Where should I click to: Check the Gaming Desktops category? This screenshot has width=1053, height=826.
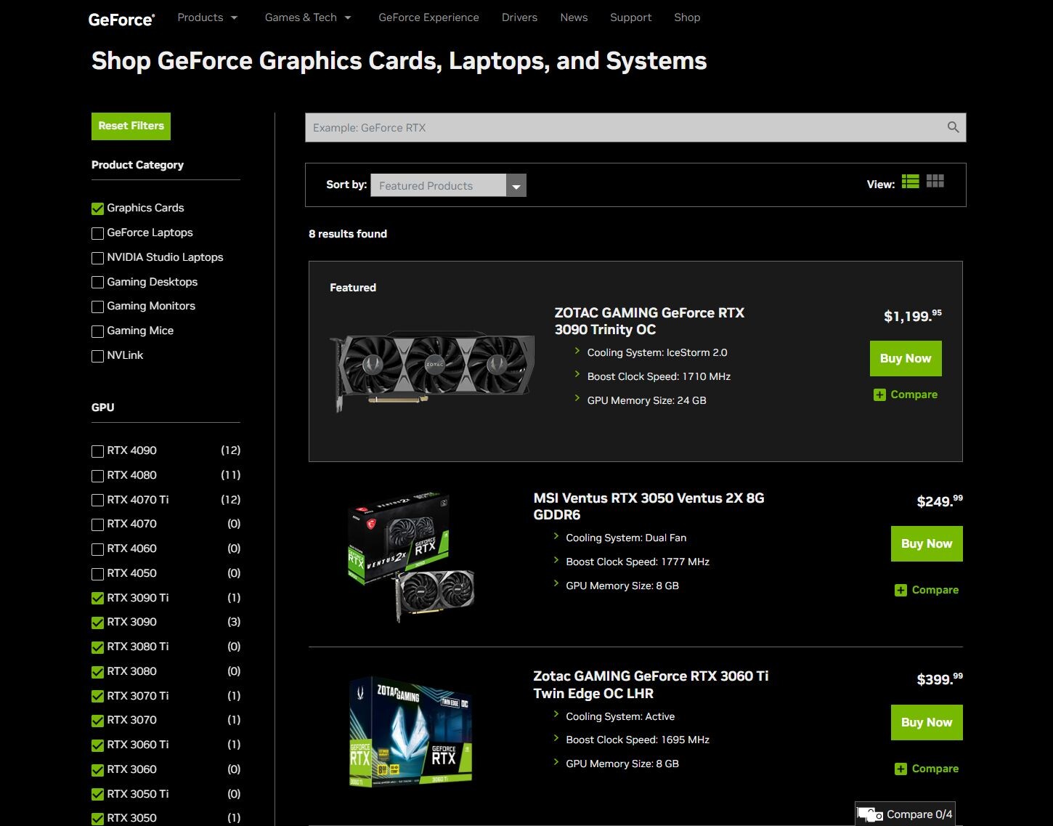click(97, 283)
